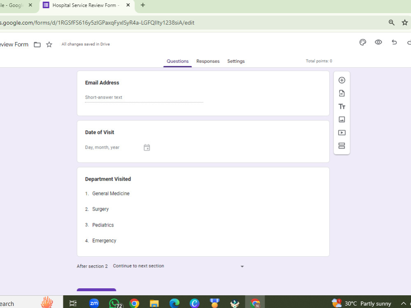Star the Hospital Service Review Form
The width and height of the screenshot is (411, 308).
click(x=49, y=44)
